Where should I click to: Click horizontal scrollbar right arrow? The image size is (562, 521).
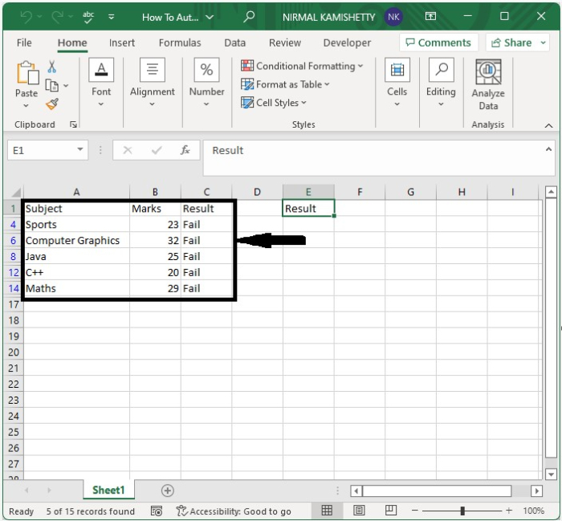536,490
